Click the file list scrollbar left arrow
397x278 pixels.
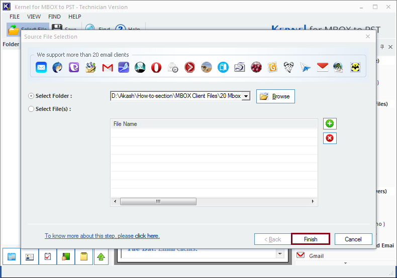(x=115, y=201)
